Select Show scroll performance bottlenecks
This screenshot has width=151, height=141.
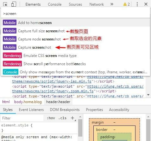(x=75, y=64)
